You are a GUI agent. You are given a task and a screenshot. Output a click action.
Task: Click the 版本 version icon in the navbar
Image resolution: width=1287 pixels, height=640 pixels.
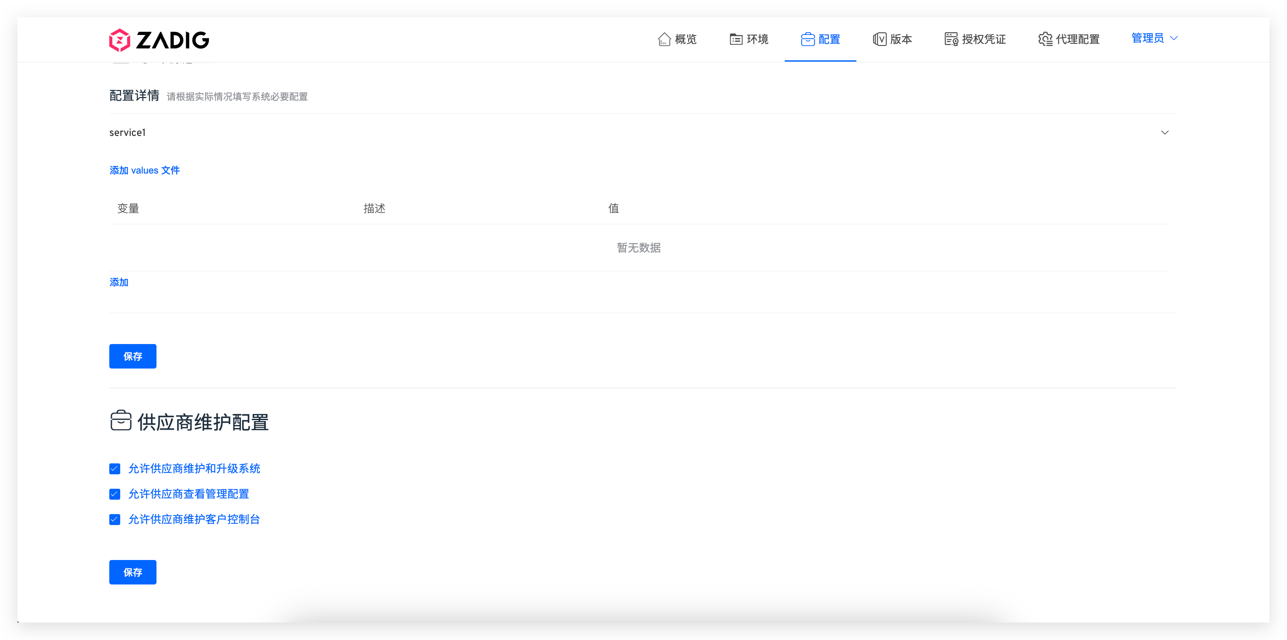pos(880,39)
